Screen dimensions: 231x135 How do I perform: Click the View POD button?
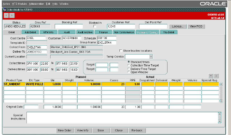pos(196,26)
